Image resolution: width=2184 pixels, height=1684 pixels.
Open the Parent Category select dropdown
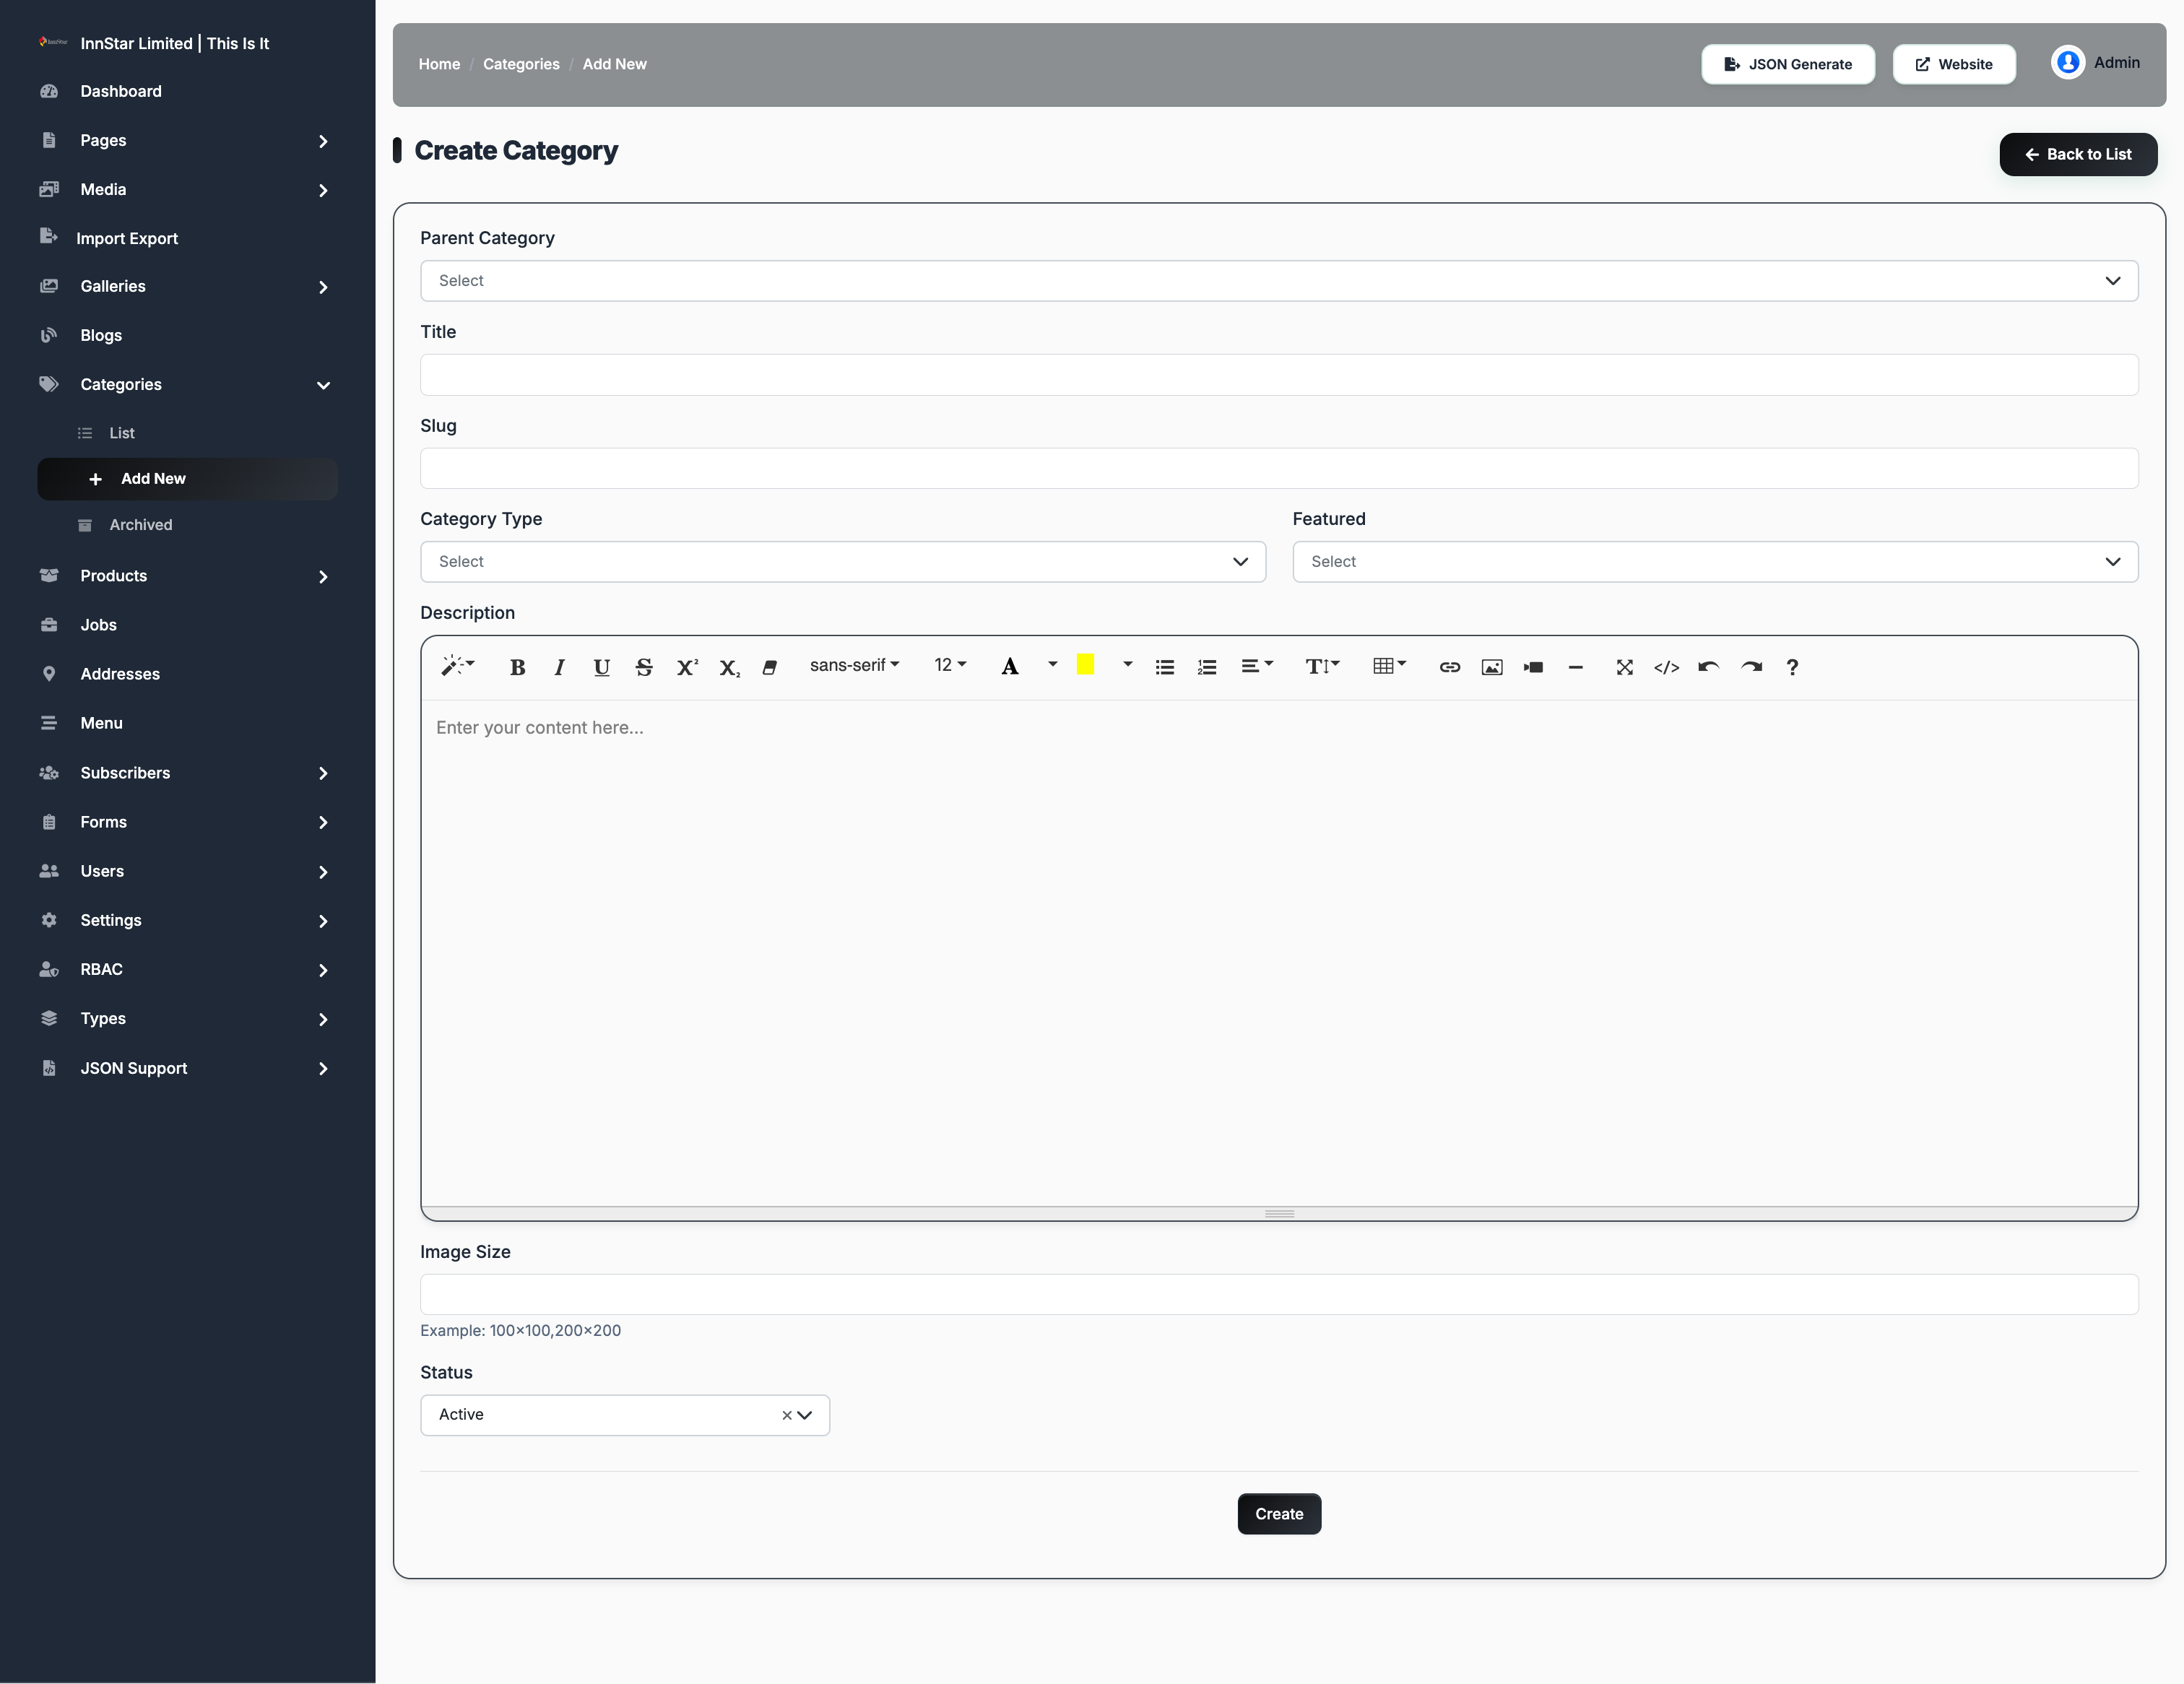coord(1279,281)
